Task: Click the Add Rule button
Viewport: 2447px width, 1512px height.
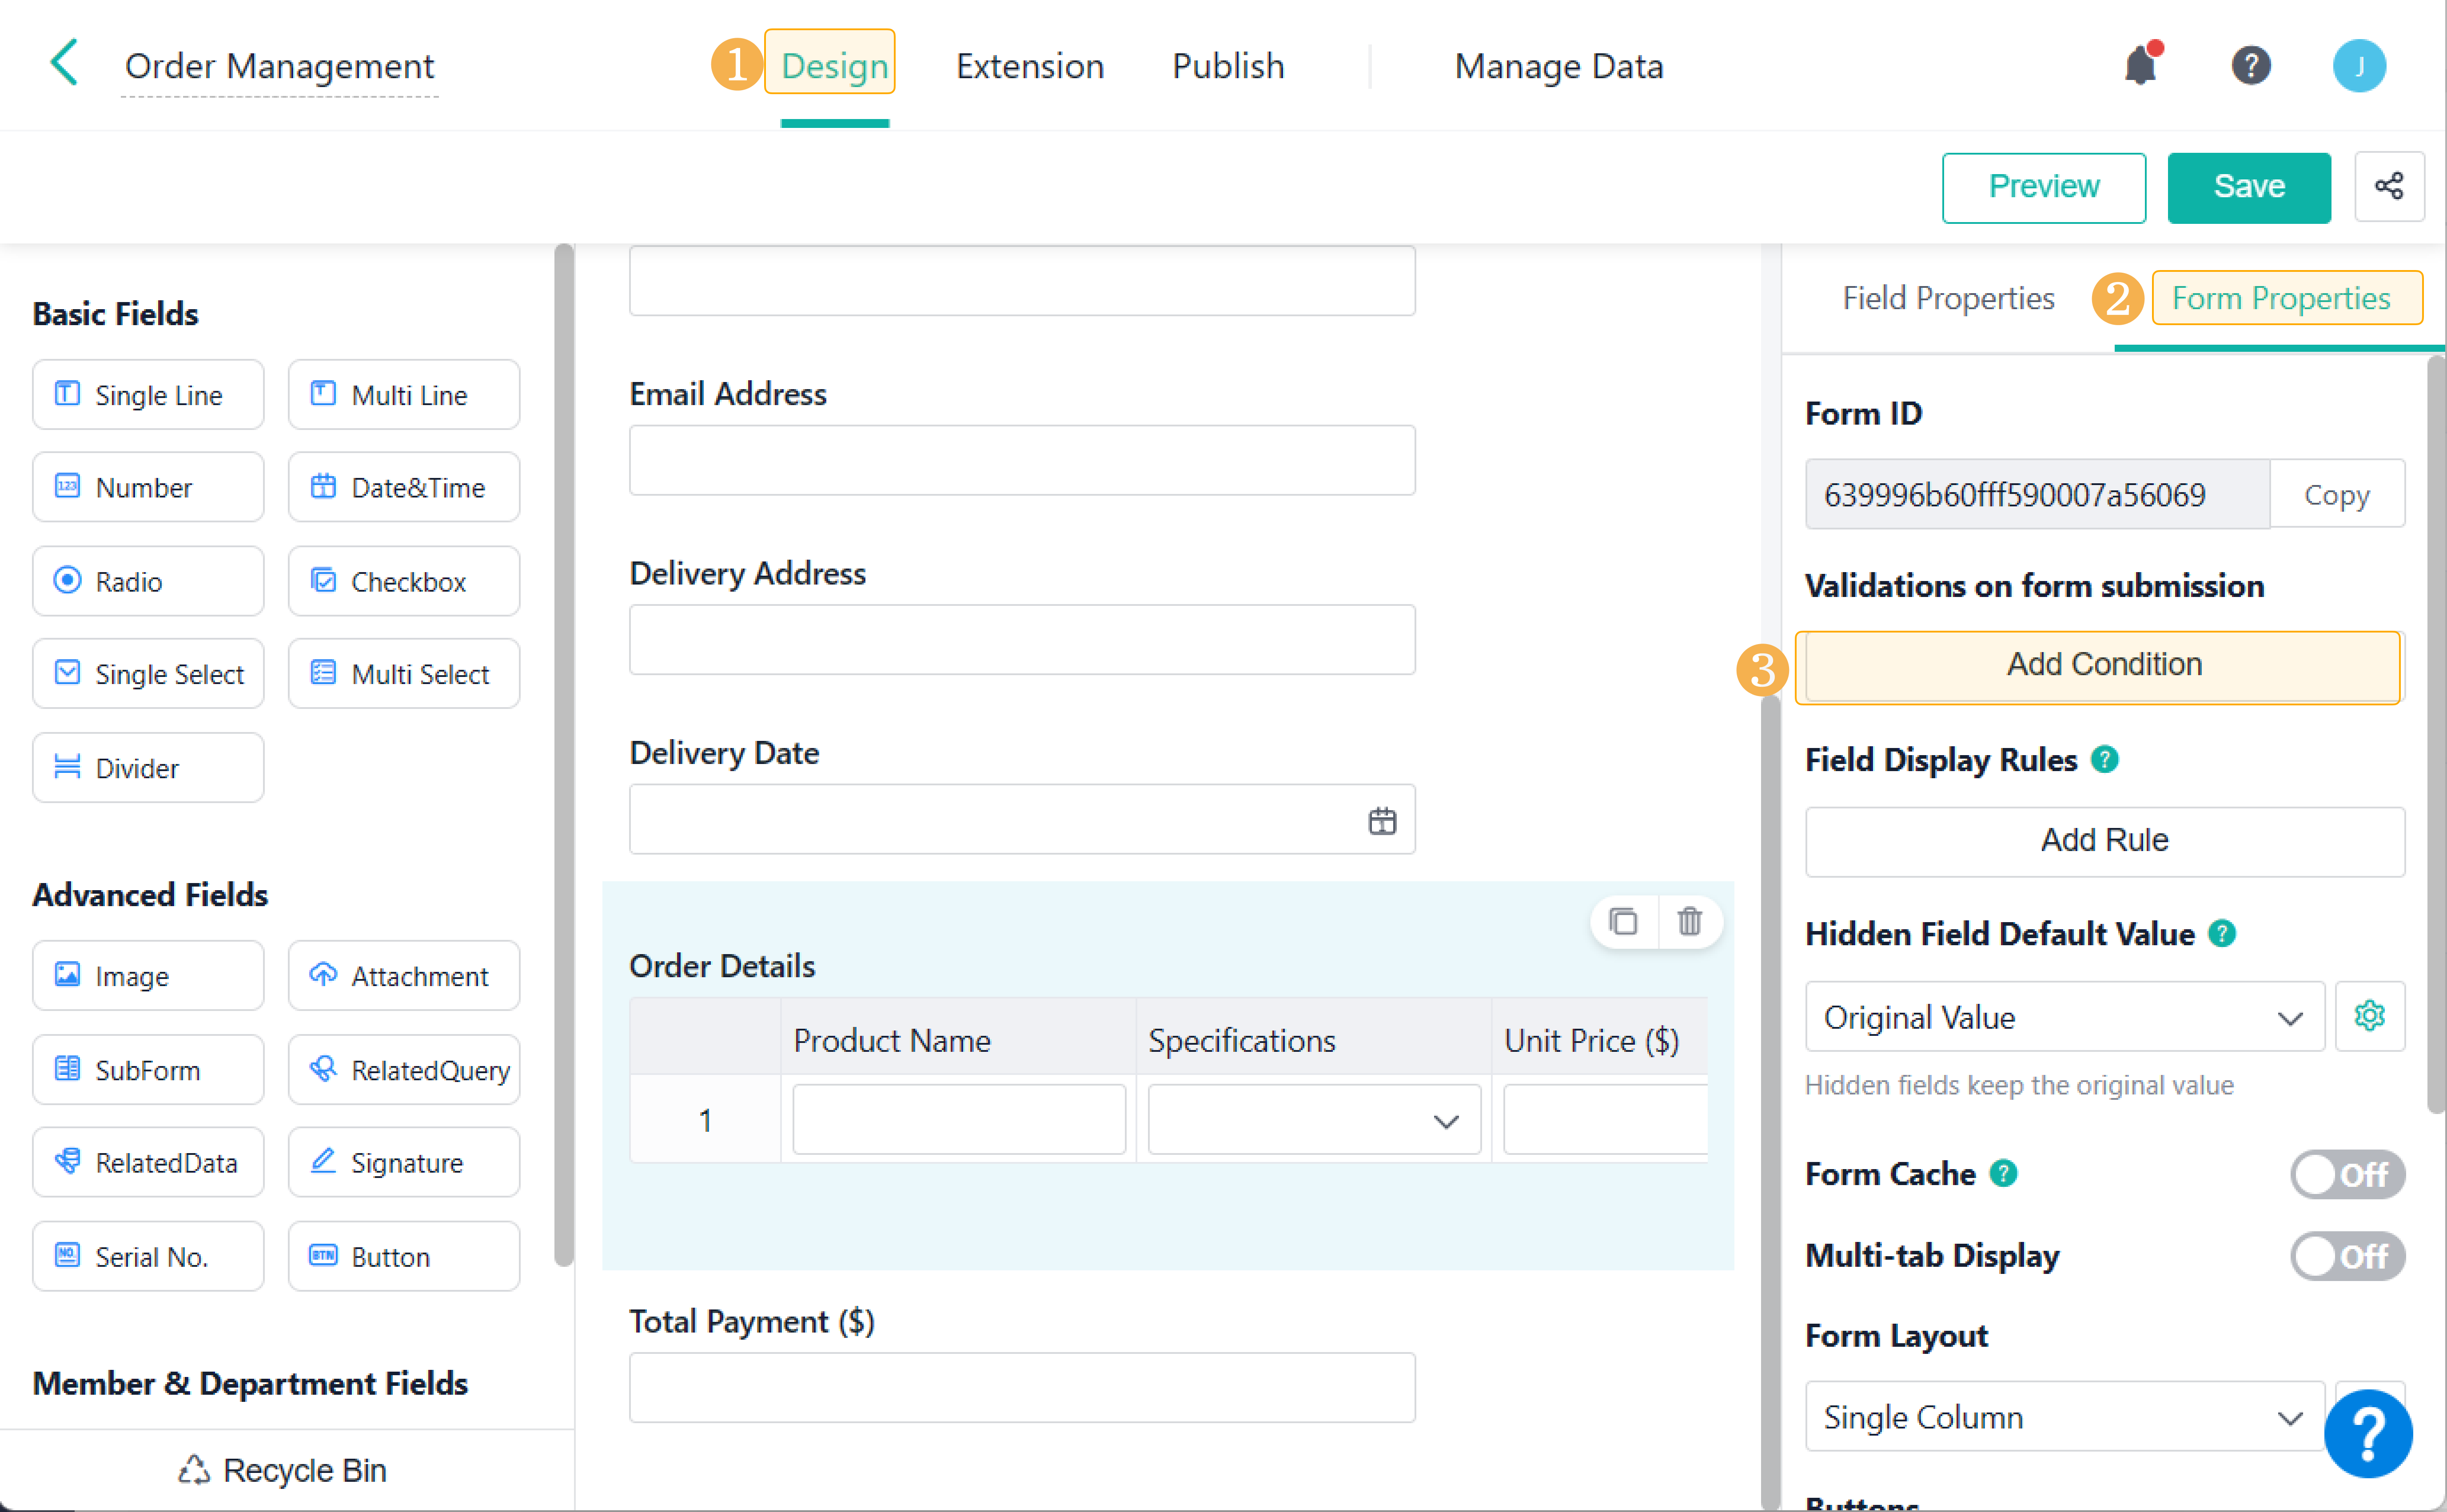Action: [x=2104, y=840]
